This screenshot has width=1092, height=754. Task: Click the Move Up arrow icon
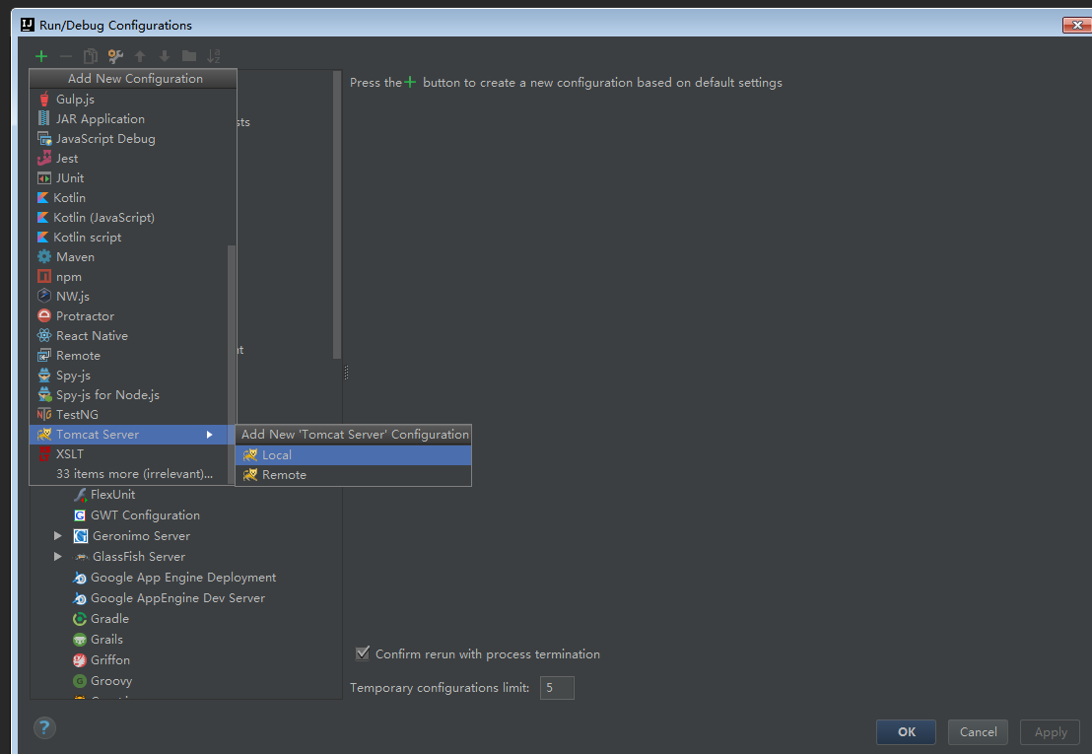coord(140,56)
